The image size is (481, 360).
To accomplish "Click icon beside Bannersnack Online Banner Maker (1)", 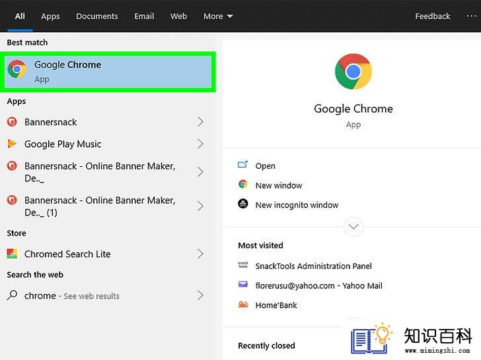I will [x=12, y=200].
